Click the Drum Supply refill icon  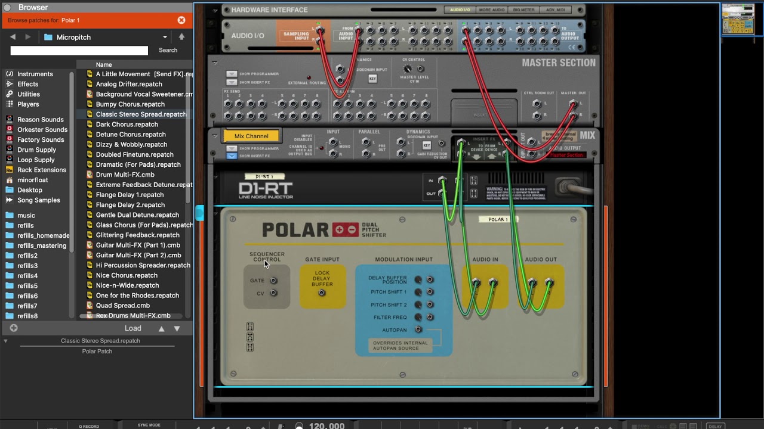click(x=10, y=150)
